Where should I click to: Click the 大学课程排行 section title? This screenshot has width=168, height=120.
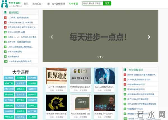136,70
